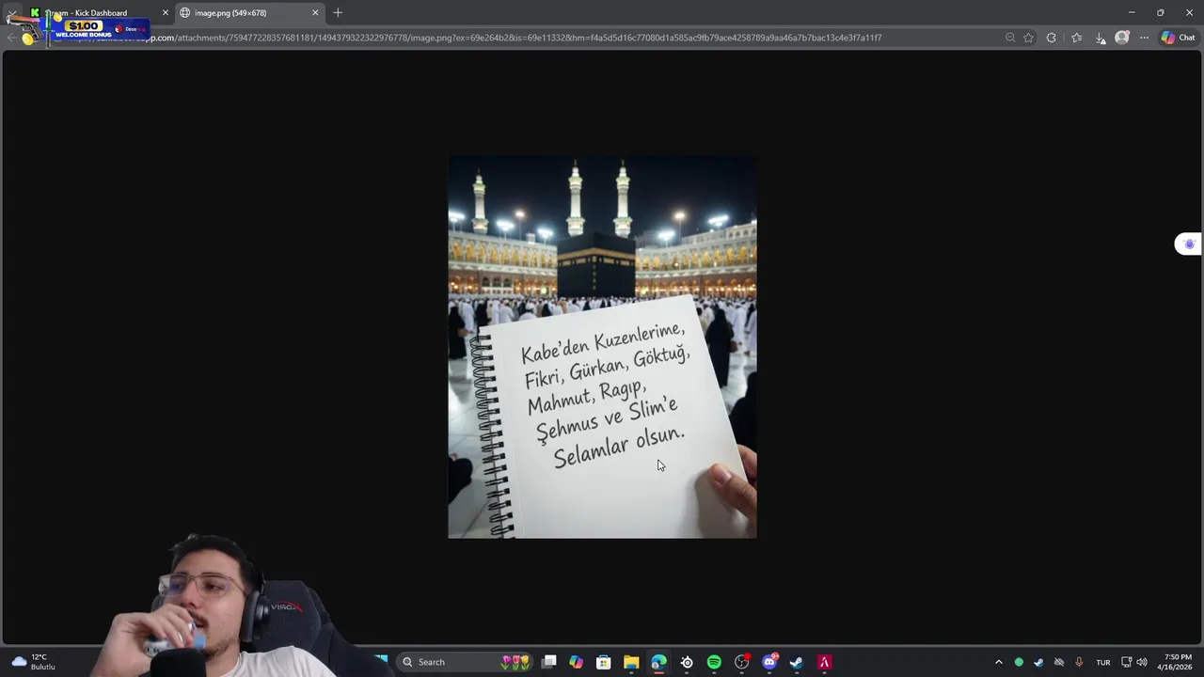Click the Windows Start button
Screen dimensions: 1204x677
(x=381, y=662)
